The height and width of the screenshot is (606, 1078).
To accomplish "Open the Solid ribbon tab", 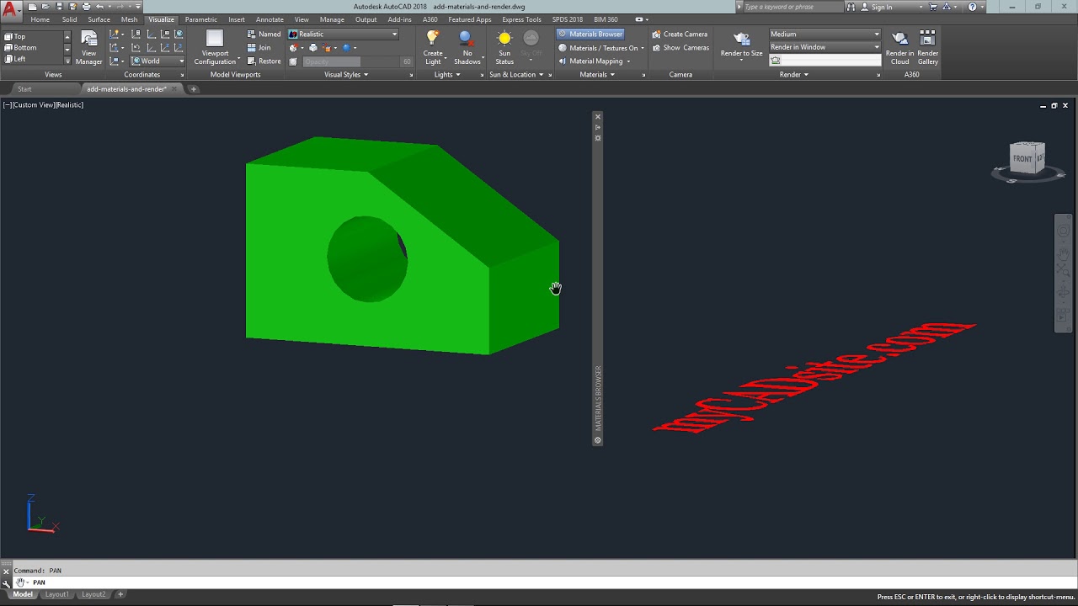I will point(69,19).
